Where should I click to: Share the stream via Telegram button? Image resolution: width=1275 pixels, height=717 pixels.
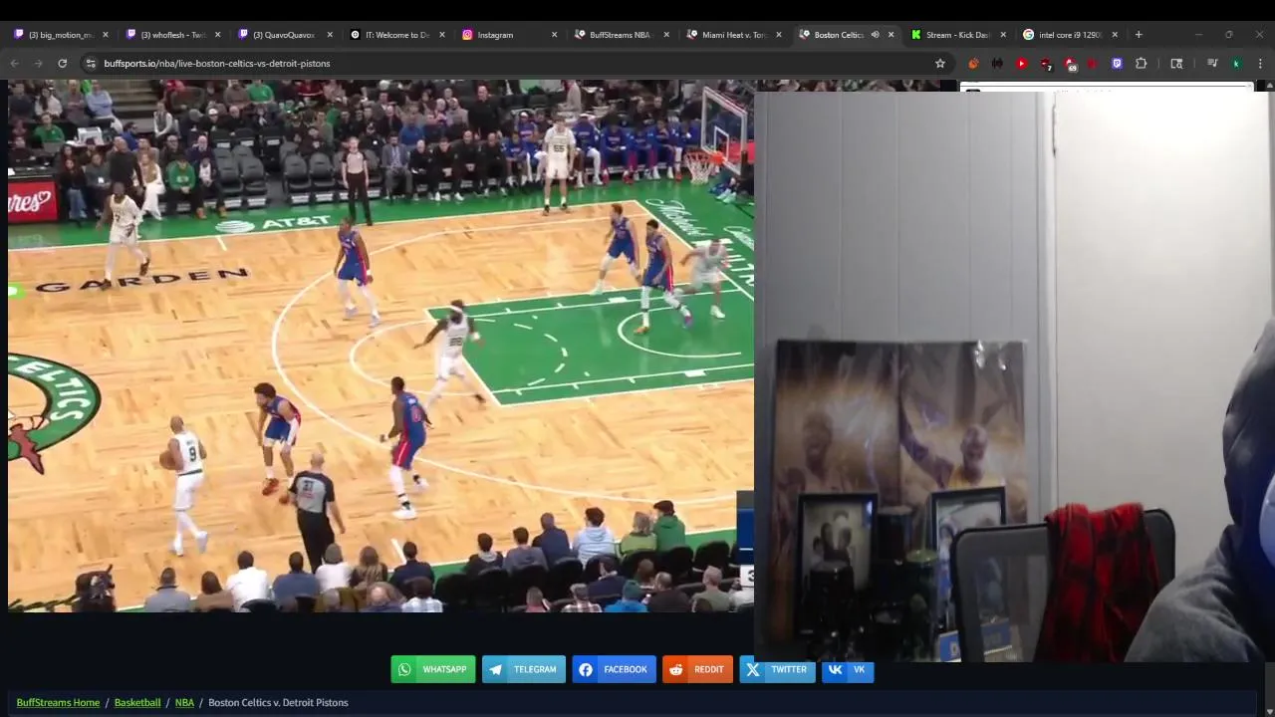[524, 669]
